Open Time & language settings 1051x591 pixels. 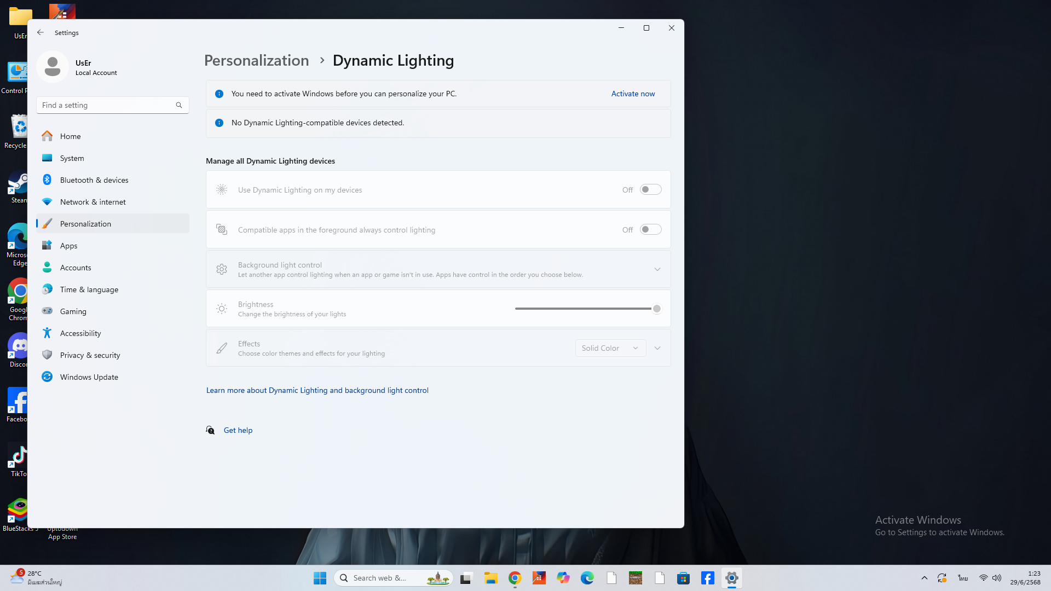[113, 289]
